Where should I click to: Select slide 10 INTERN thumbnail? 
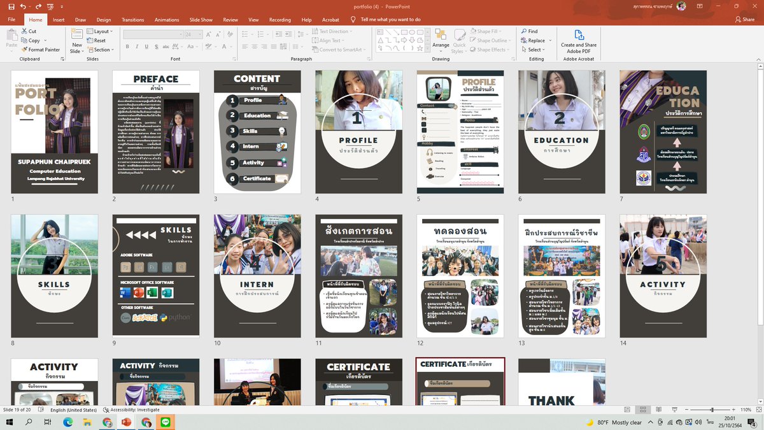pos(257,276)
